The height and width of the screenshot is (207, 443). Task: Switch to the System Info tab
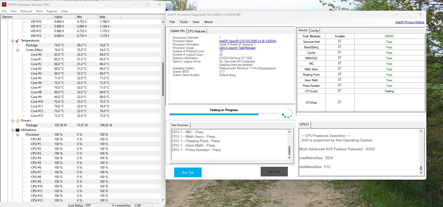(178, 31)
